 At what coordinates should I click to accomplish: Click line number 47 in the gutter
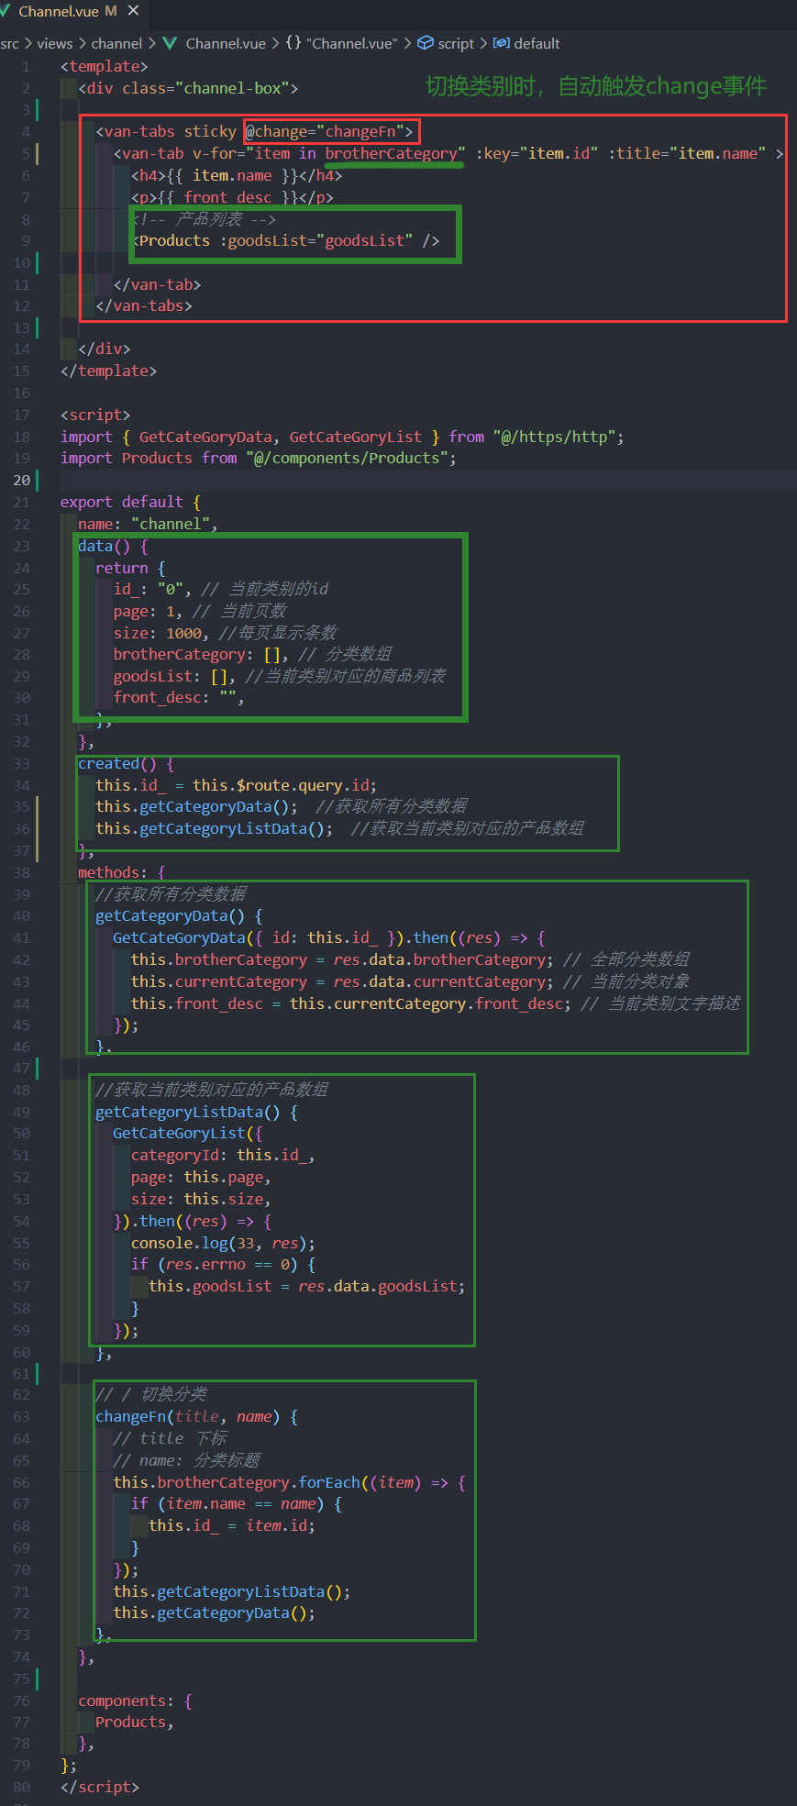[22, 1068]
